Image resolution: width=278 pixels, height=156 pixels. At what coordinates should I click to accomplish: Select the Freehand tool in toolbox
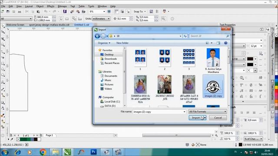tap(3, 52)
